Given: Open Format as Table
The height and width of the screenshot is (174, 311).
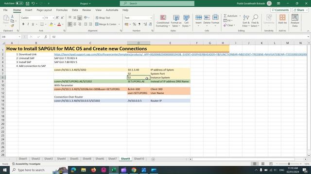Looking at the screenshot, I should (176, 21).
